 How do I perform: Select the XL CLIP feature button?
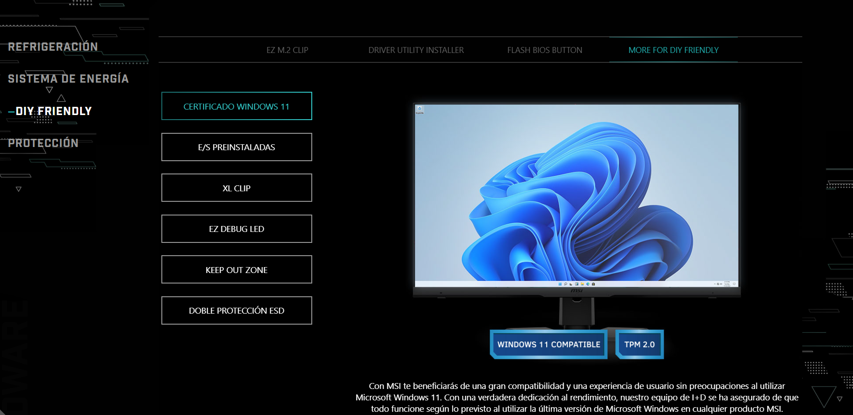(236, 188)
